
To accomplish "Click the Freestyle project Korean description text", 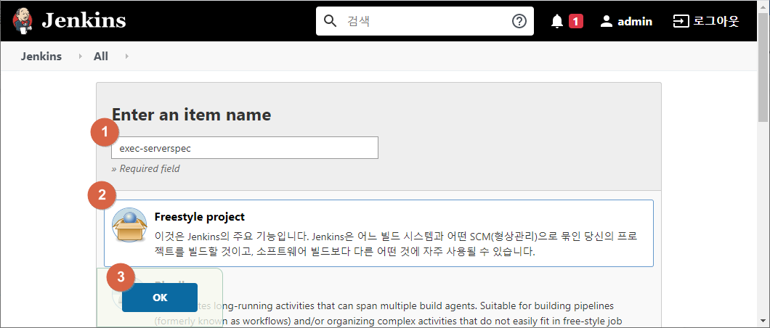I will click(x=396, y=245).
